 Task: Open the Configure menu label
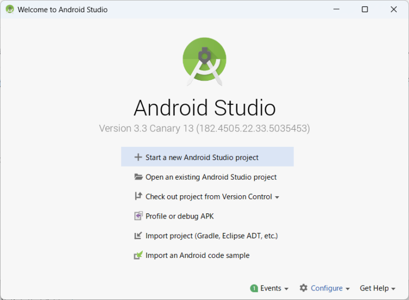(326, 288)
